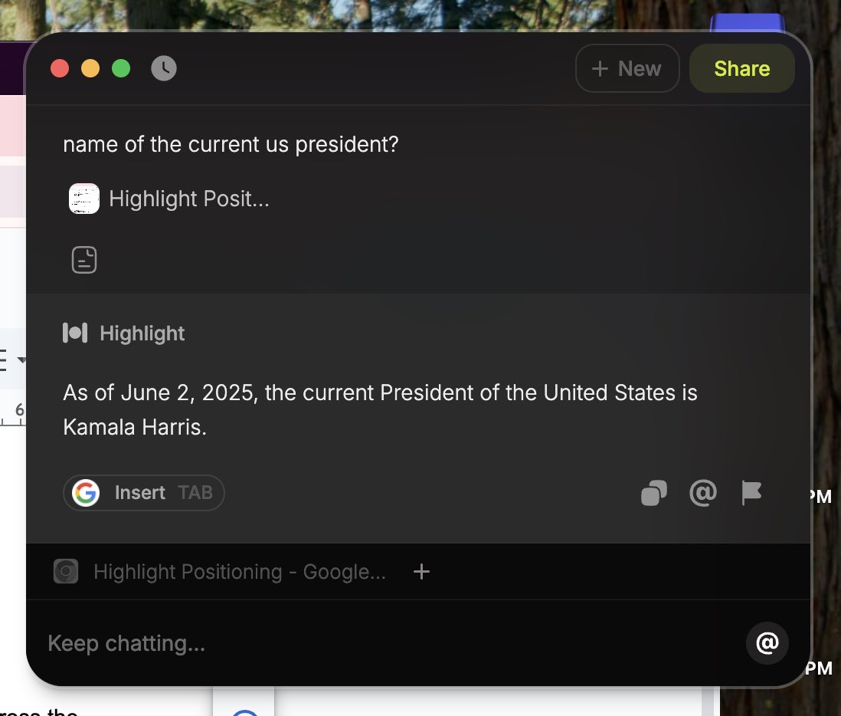
Task: Add context with the plus icon
Action: point(421,572)
